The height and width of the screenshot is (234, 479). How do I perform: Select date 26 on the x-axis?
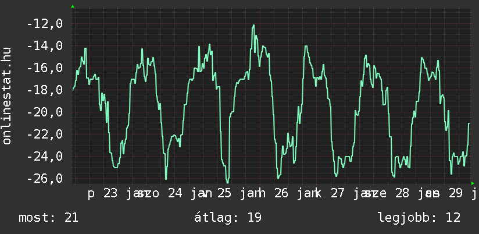click(281, 194)
